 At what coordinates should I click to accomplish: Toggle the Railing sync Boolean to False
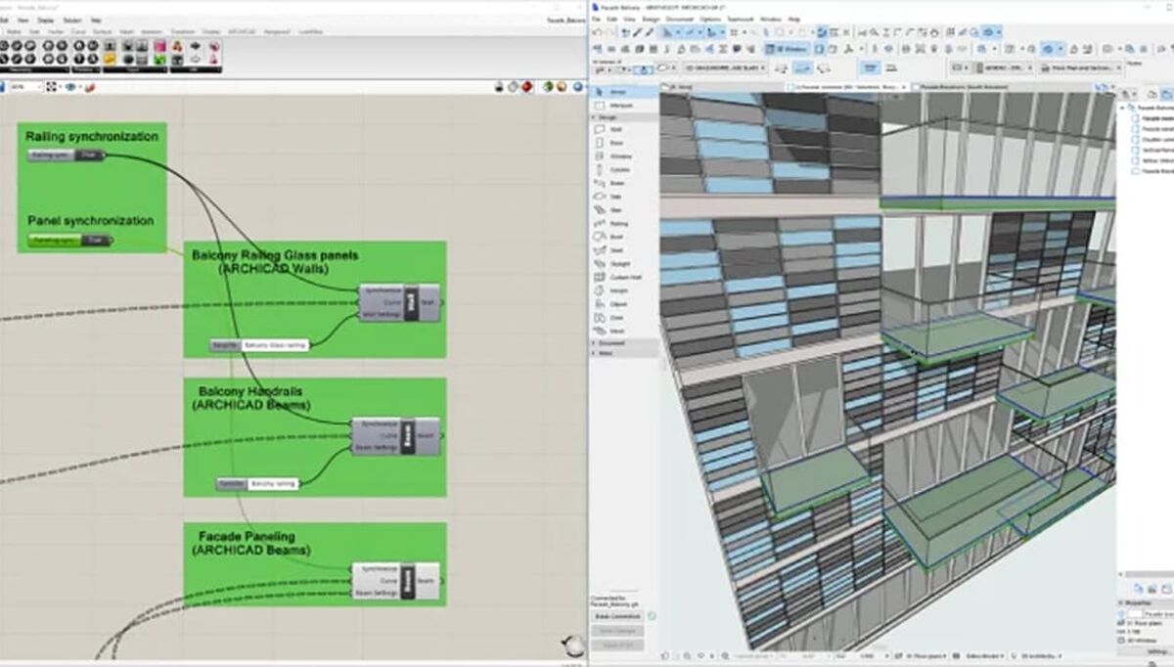click(x=88, y=155)
